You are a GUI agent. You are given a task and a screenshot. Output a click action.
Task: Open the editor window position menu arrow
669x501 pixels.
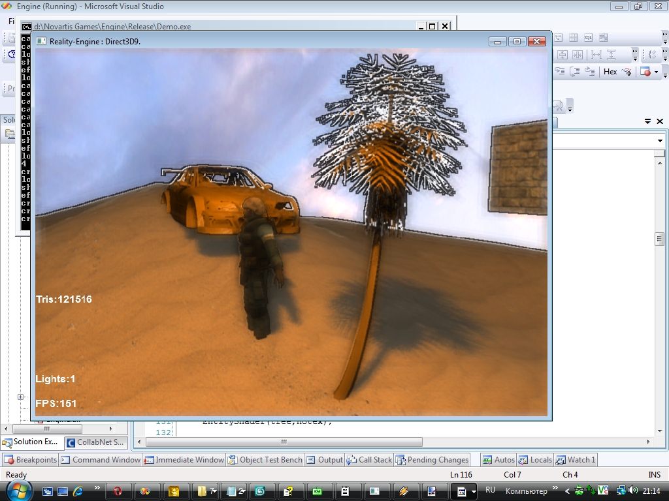(x=647, y=121)
